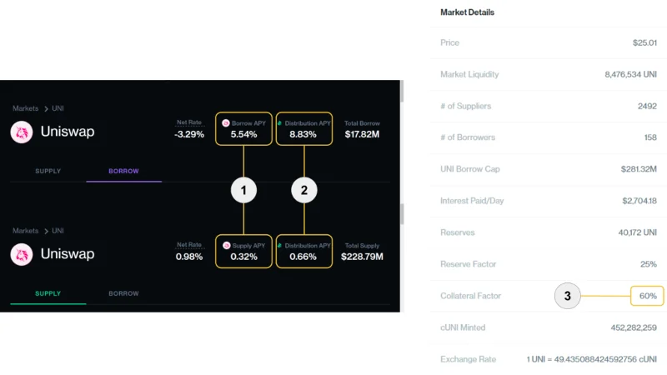Click the green icon next to the 8.83% Distribution APY
The height and width of the screenshot is (375, 667).
click(x=280, y=123)
